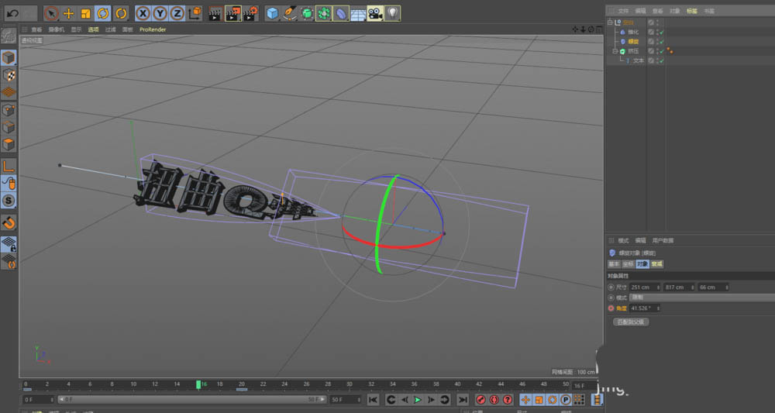Click the Undo arrow icon
775x413 pixels.
pyautogui.click(x=12, y=13)
